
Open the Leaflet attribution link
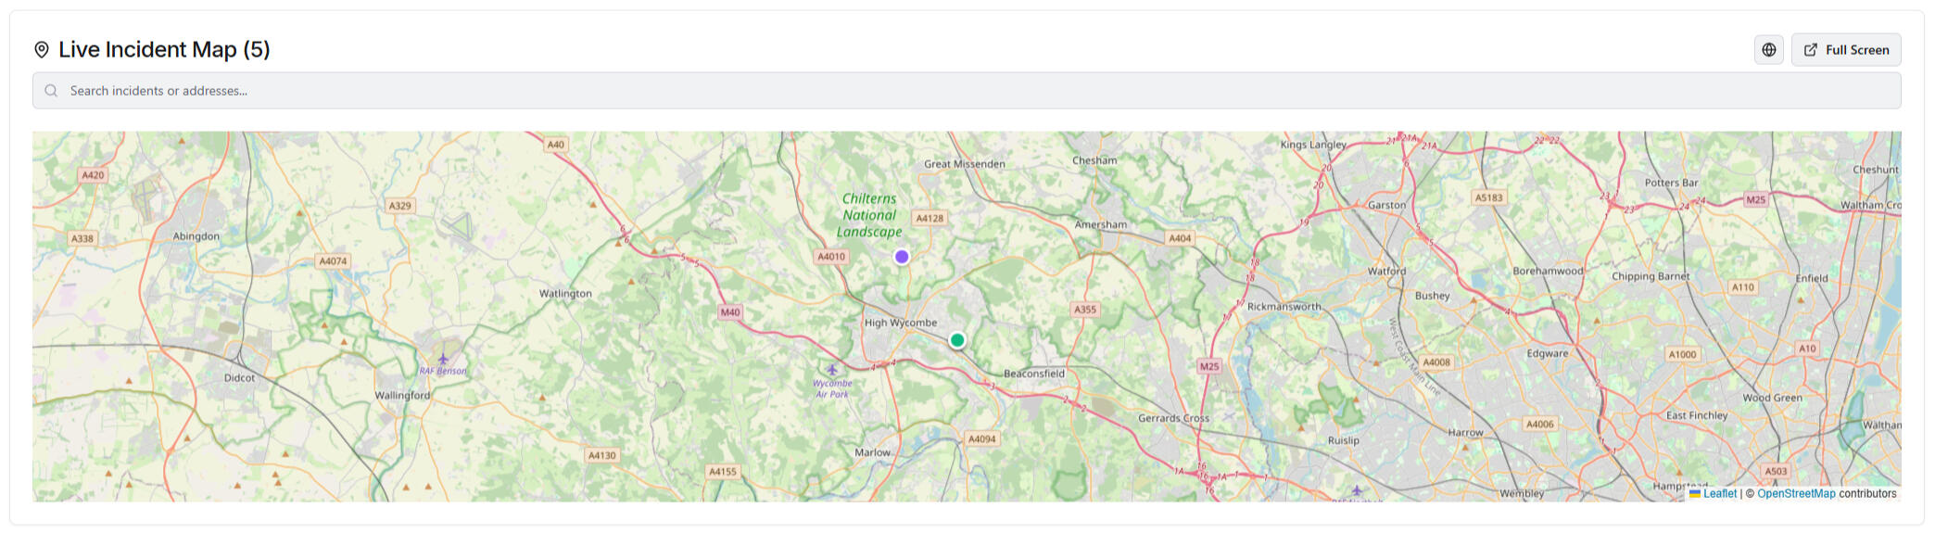1719,494
